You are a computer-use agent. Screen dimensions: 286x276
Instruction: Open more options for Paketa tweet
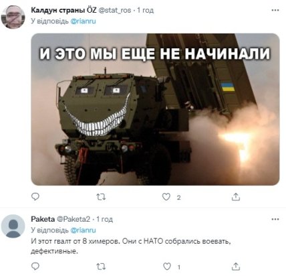pyautogui.click(x=275, y=219)
